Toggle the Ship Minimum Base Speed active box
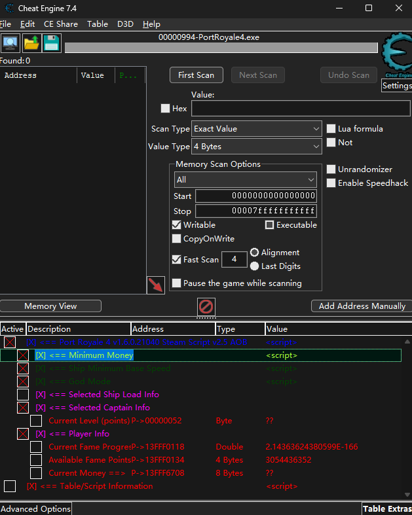This screenshot has height=515, width=412. tap(23, 368)
